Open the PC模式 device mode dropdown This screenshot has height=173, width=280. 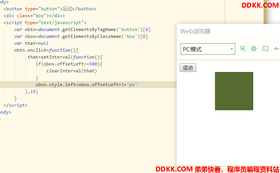point(208,49)
